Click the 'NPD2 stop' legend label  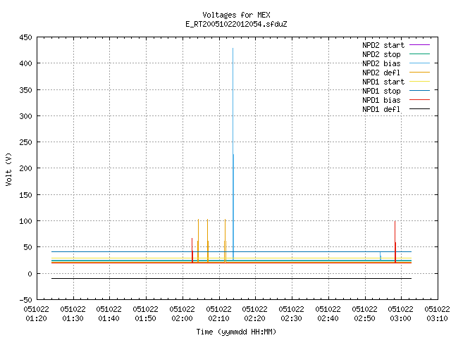[381, 54]
